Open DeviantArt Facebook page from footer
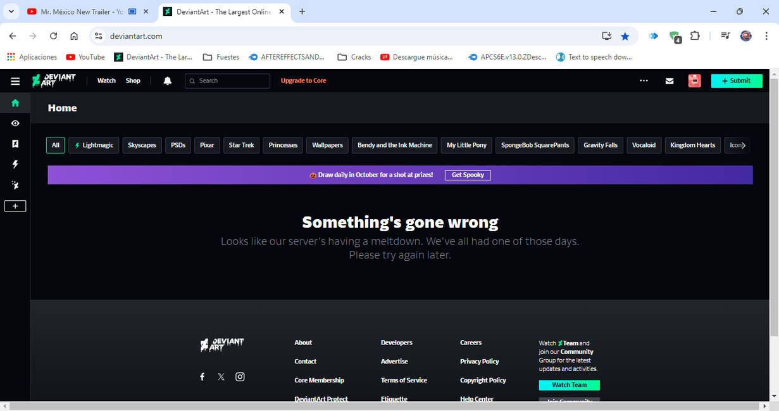 [203, 377]
